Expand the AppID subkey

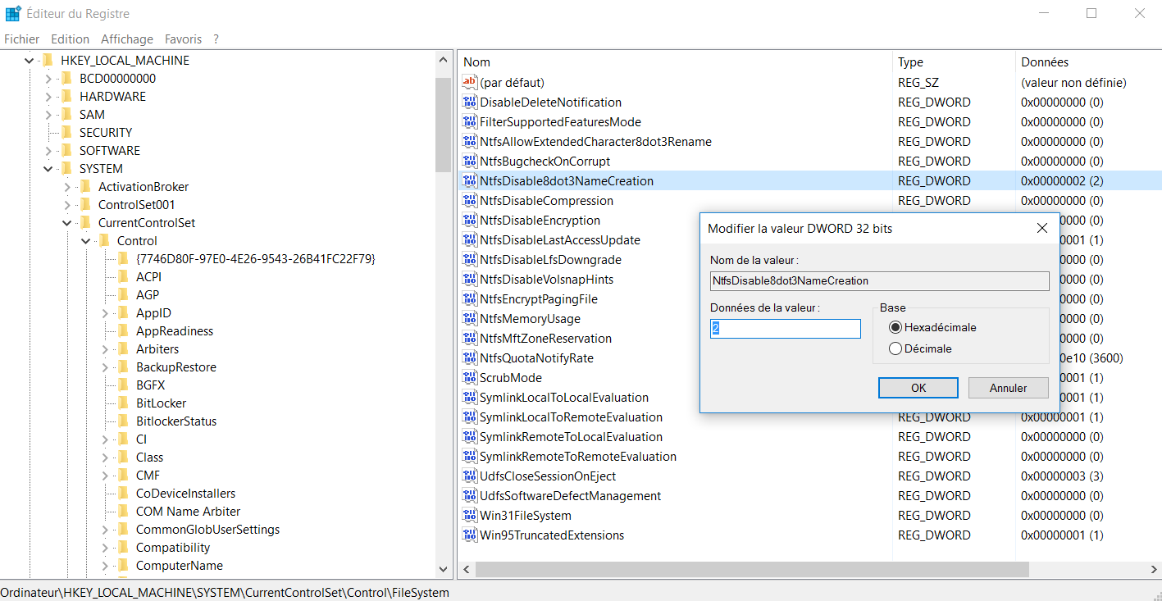(105, 313)
